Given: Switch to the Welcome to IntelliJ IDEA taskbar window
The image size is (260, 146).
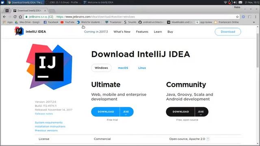Looking at the screenshot, I should (99, 2).
